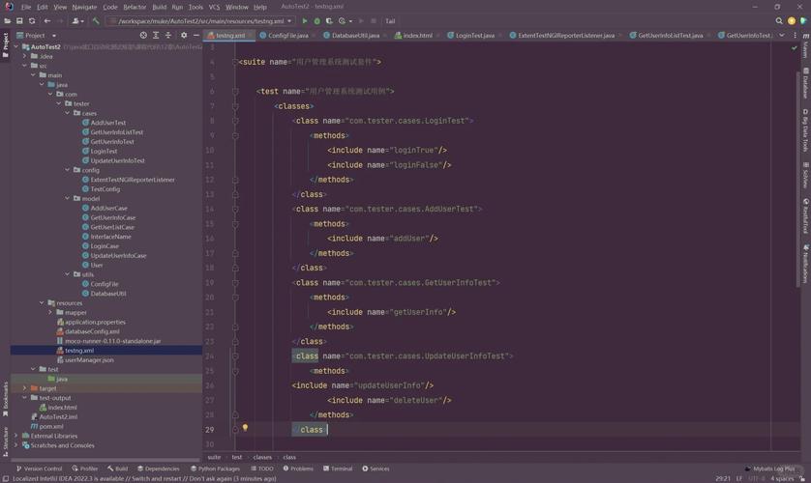
Task: Collapse the utils package node
Action: click(x=67, y=274)
